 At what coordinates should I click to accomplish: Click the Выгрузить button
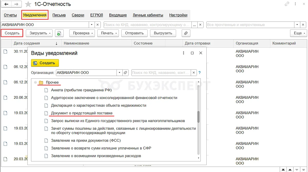(x=163, y=33)
